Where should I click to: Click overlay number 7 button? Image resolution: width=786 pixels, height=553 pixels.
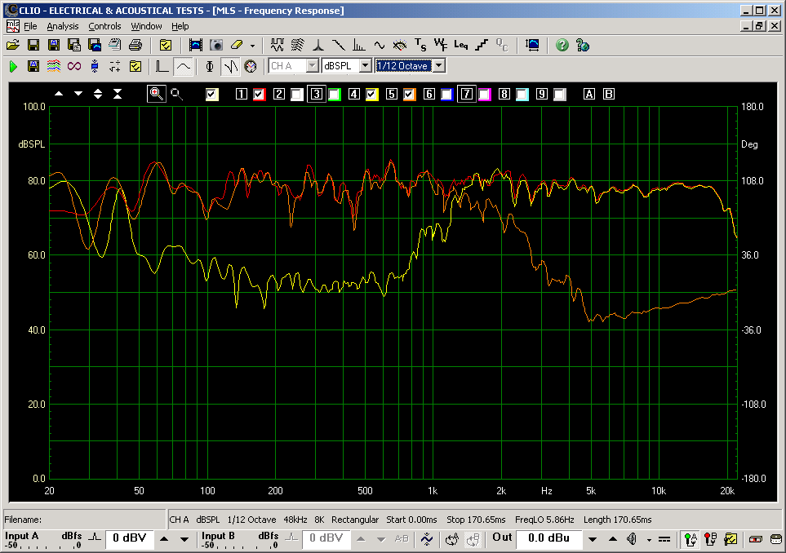[466, 94]
